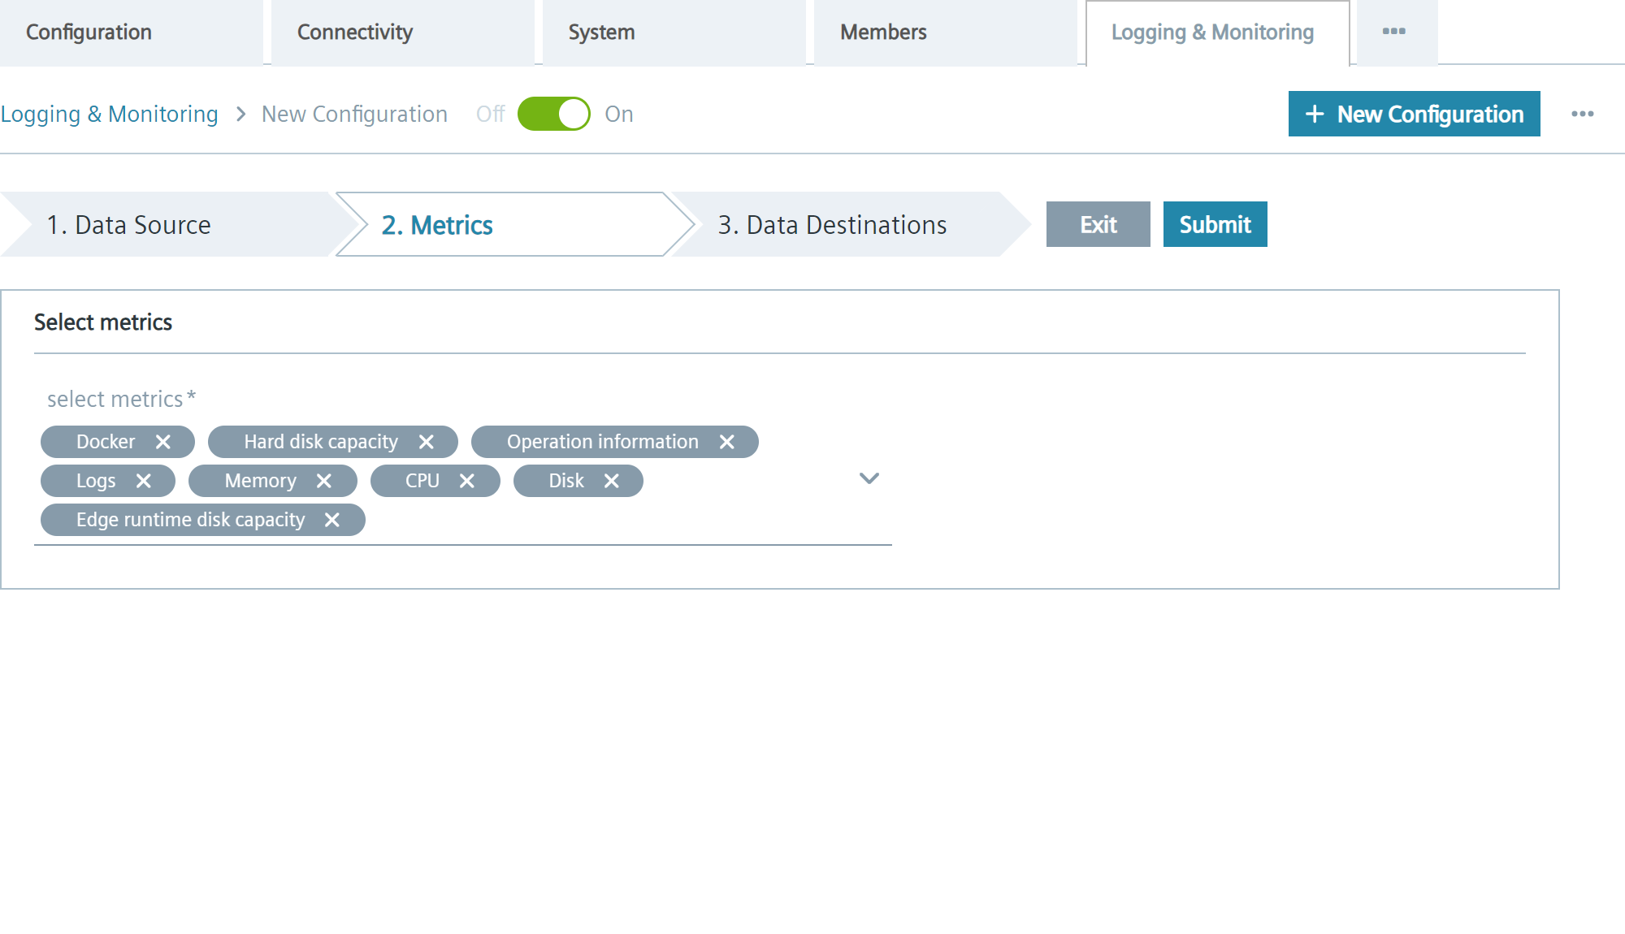Remove the Logs metric chip
The height and width of the screenshot is (934, 1625).
[x=145, y=480]
